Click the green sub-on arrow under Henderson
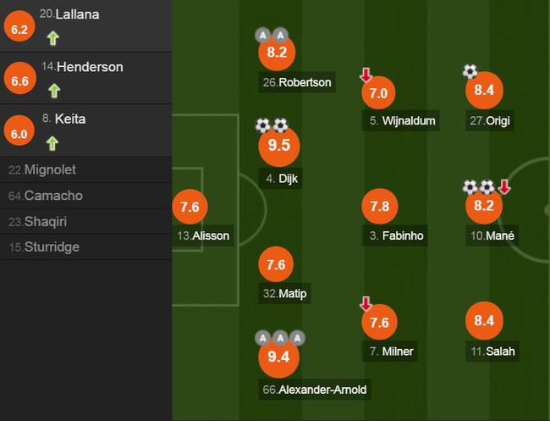 [54, 91]
